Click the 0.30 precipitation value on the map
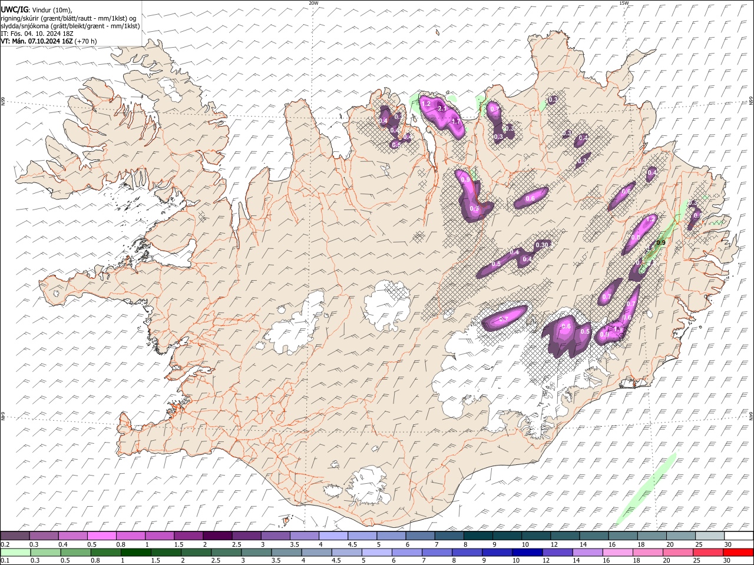 pos(542,245)
